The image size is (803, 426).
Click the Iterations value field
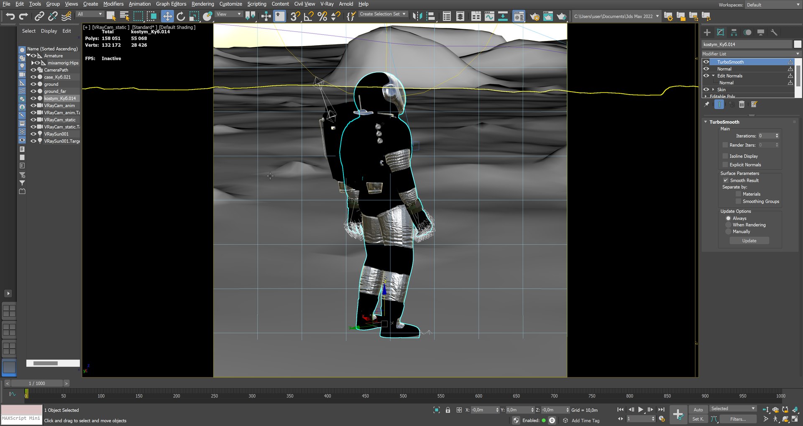tap(766, 136)
